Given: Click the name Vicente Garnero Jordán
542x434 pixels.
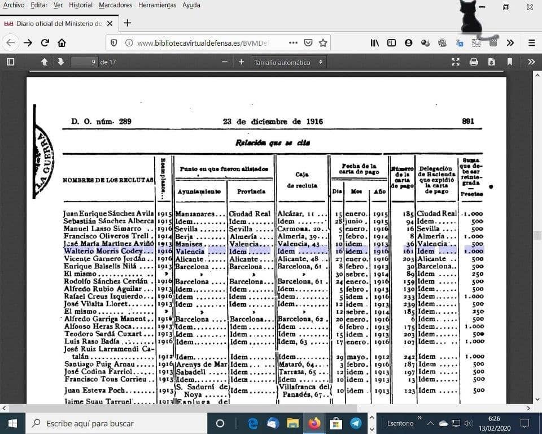Looking at the screenshot, I should click(x=105, y=258).
